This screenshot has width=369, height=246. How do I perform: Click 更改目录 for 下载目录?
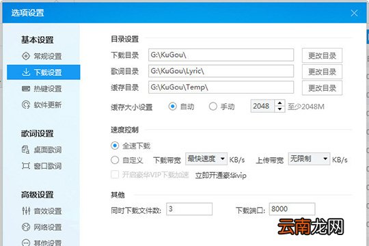(322, 55)
